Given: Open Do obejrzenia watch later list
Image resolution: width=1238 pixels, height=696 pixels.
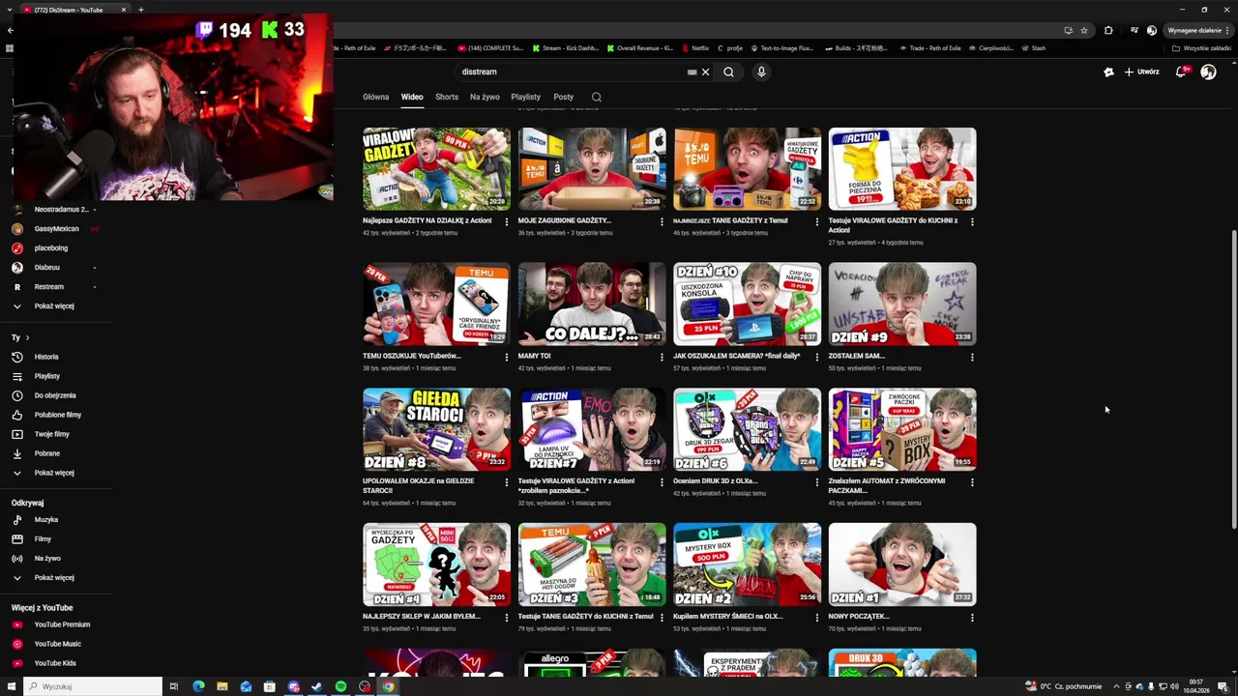Looking at the screenshot, I should 55,395.
